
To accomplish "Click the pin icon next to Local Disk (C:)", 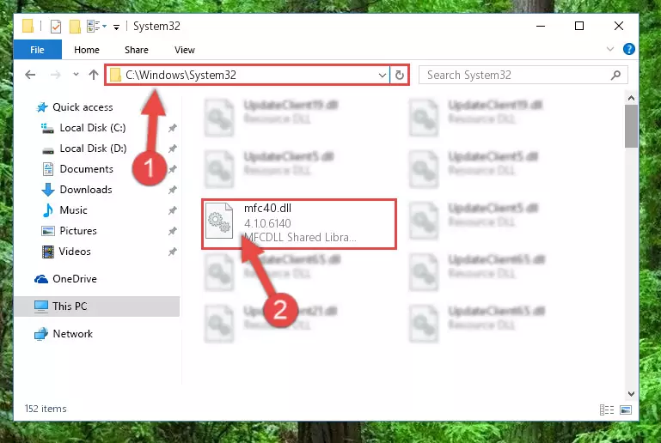I will pyautogui.click(x=173, y=128).
